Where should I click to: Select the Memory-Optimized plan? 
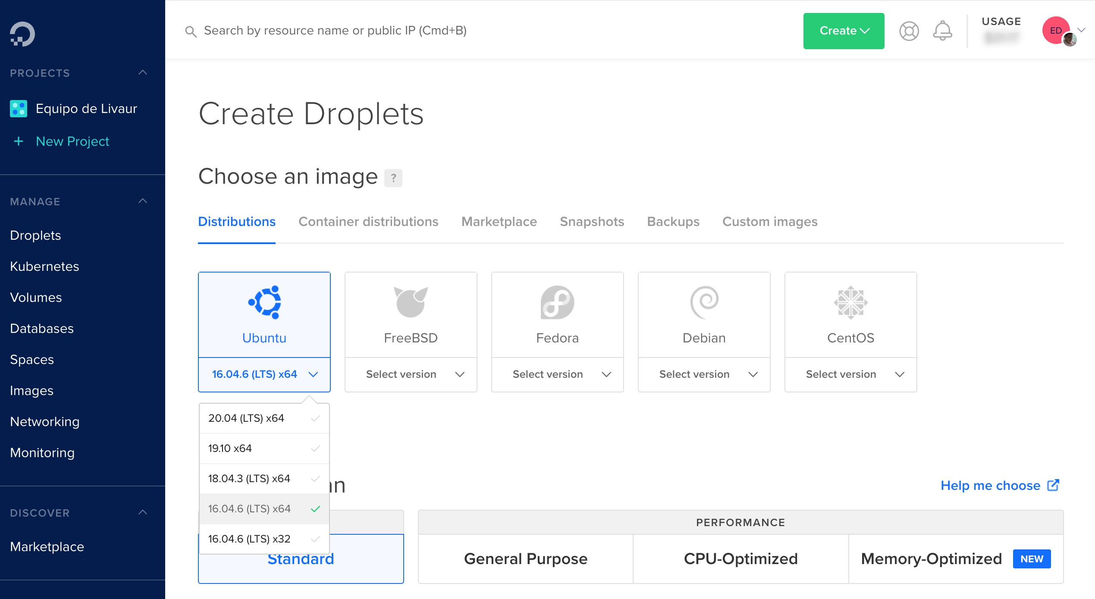pos(956,559)
